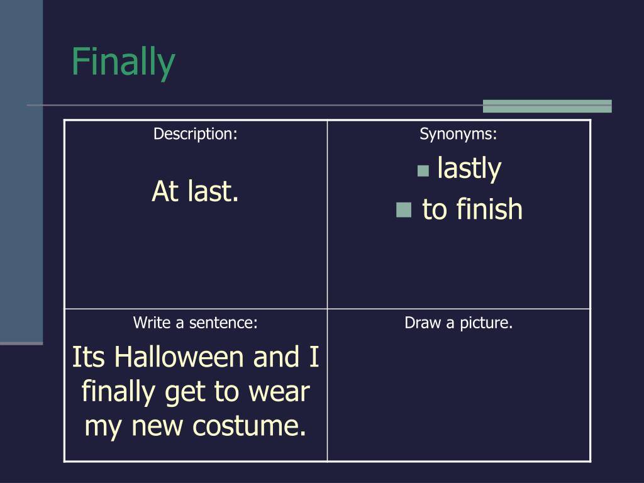Select the 'Draw a picture.' label
This screenshot has width=644, height=483.
[x=458, y=323]
